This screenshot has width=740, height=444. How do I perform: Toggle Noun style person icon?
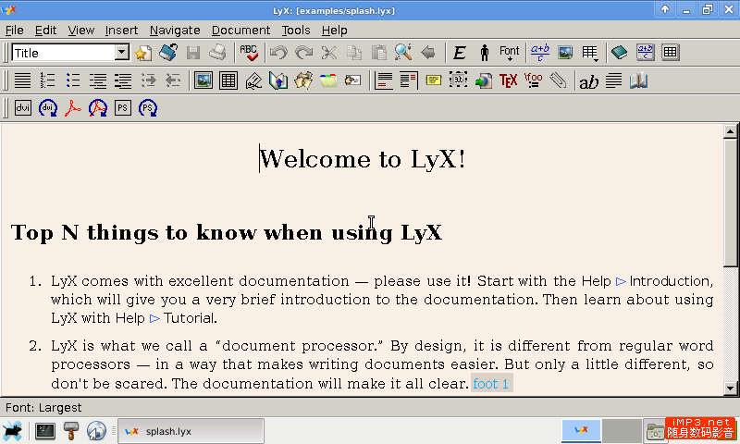pyautogui.click(x=484, y=53)
